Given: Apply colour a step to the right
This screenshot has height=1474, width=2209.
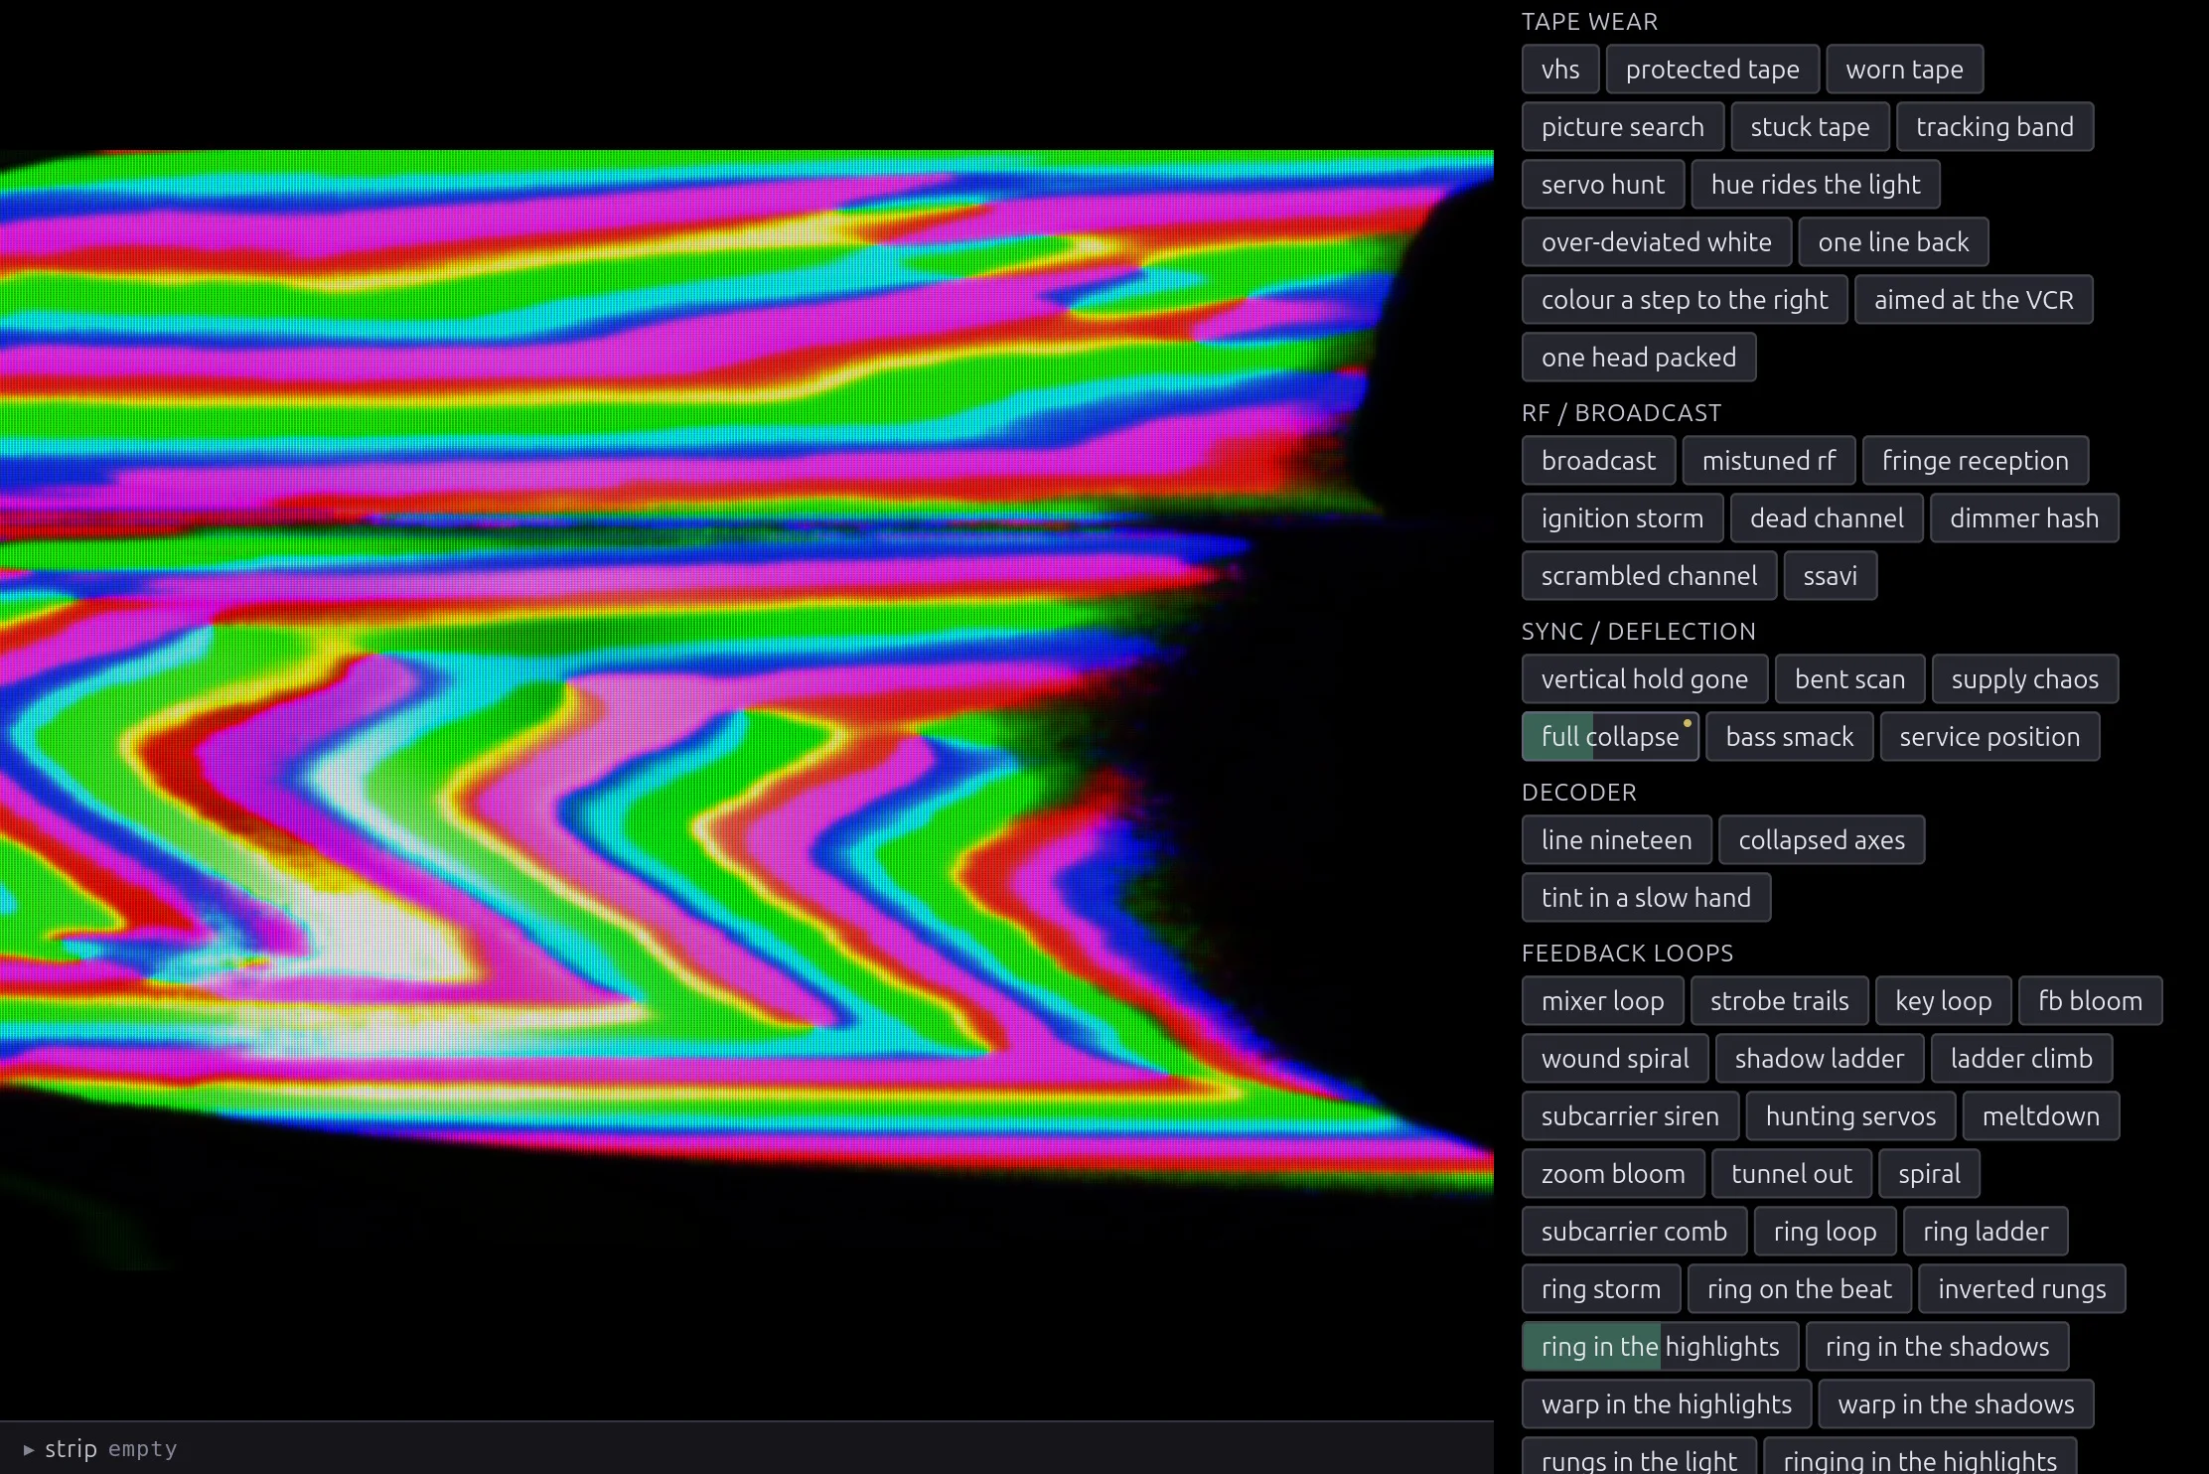Looking at the screenshot, I should [1685, 300].
